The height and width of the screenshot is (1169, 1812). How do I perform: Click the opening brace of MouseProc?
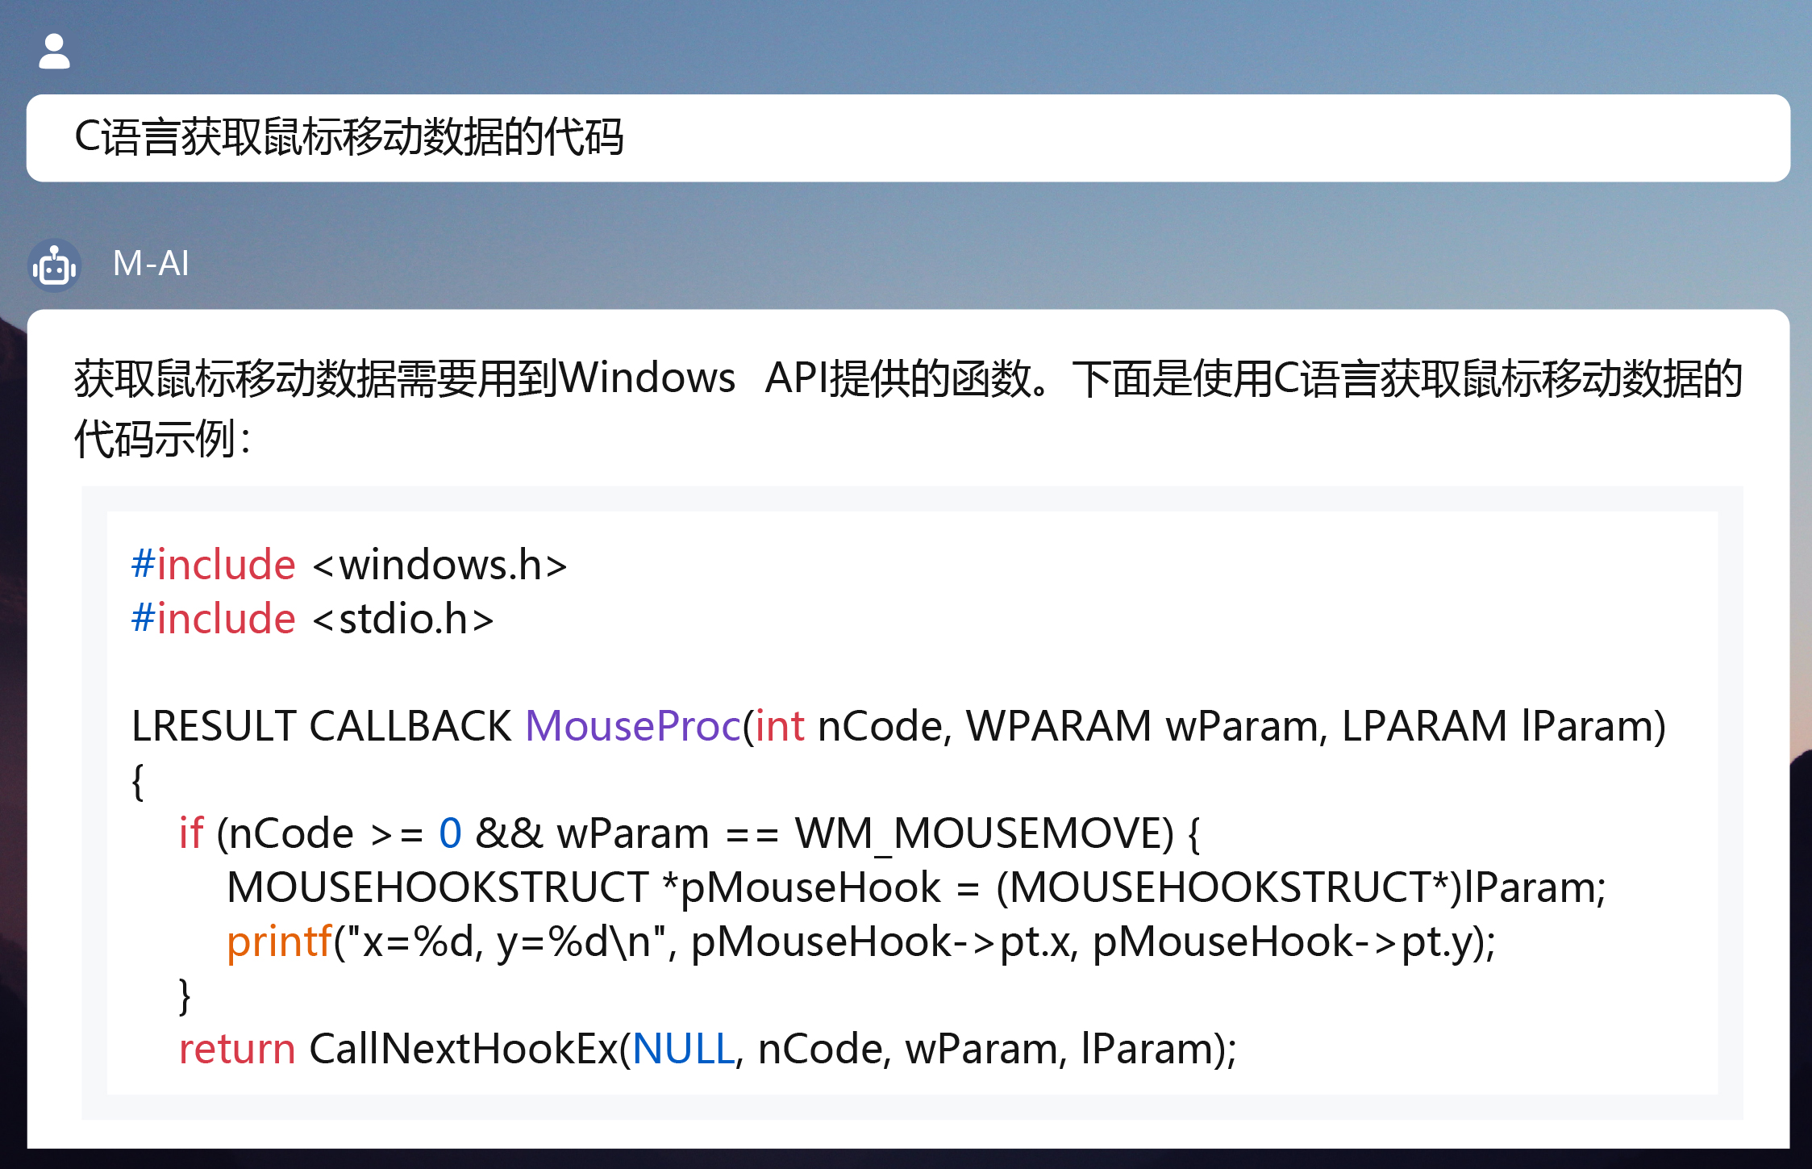pos(138,781)
